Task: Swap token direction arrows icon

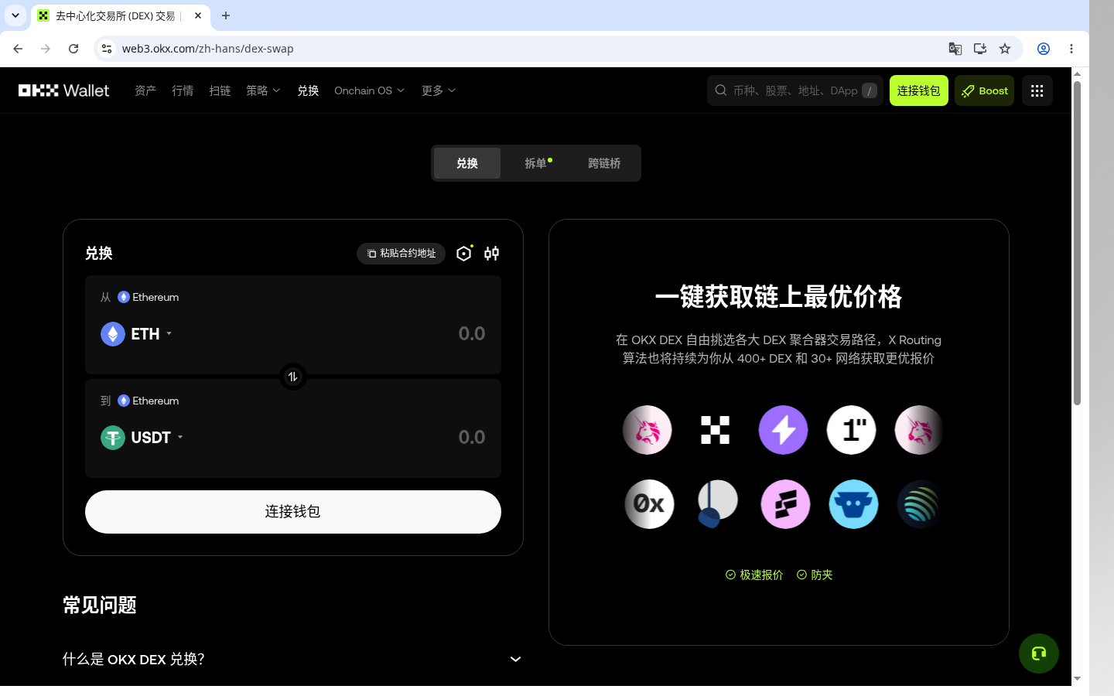Action: coord(293,377)
